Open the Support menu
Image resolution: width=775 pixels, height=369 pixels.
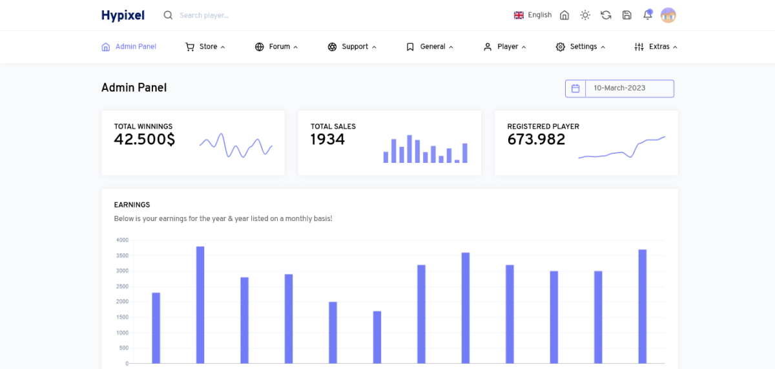pos(351,47)
